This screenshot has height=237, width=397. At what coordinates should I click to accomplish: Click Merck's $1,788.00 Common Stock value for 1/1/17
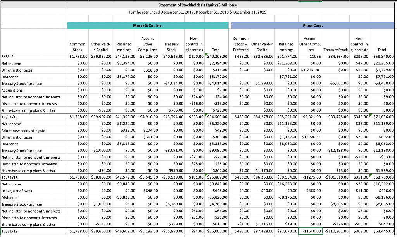(78, 57)
